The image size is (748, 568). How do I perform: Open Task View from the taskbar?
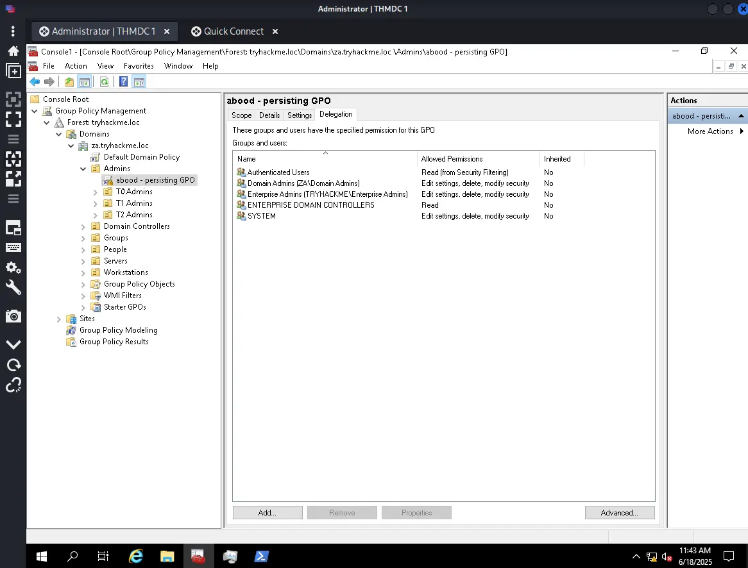(x=103, y=556)
